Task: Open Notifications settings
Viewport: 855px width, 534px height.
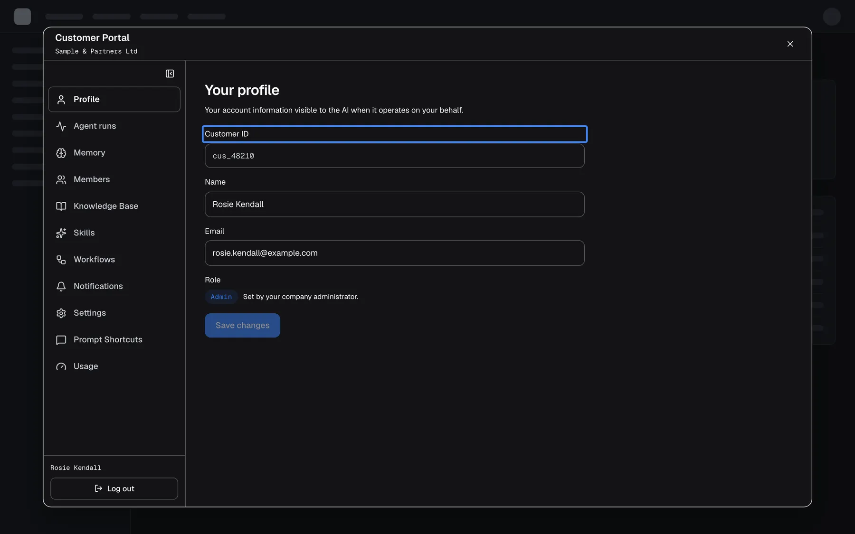Action: pos(114,286)
